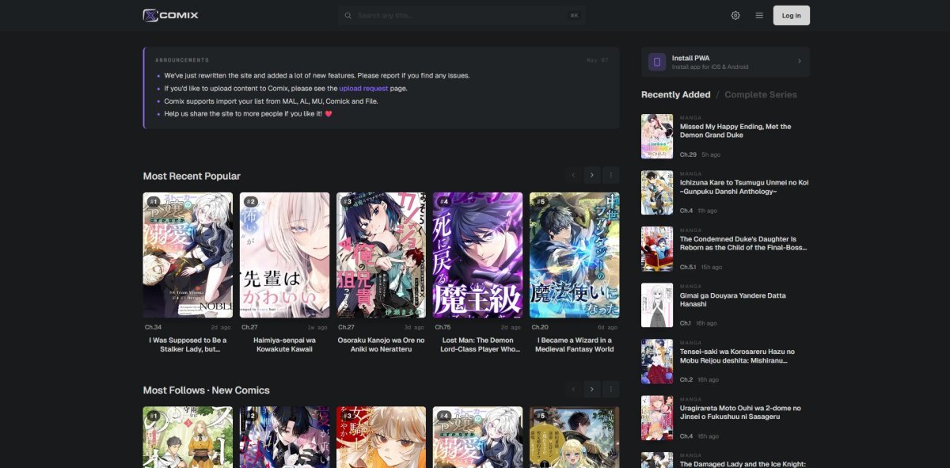
Task: Click the Comix logo
Action: (x=170, y=15)
